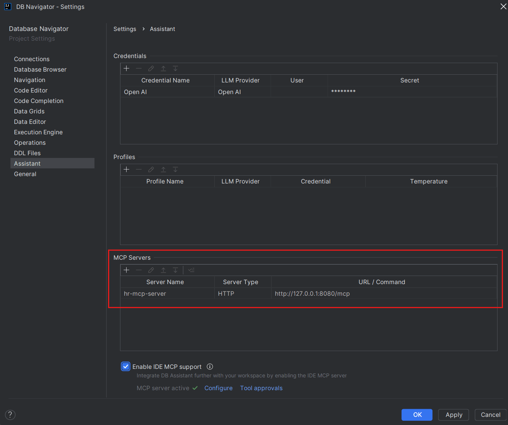Image resolution: width=508 pixels, height=425 pixels.
Task: Click the HTTP server type cell
Action: (x=243, y=294)
